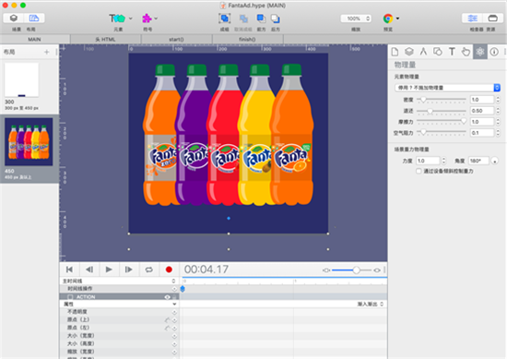Open the Physics inspector tab icon
Screen dimensions: 507x359
pyautogui.click(x=480, y=52)
